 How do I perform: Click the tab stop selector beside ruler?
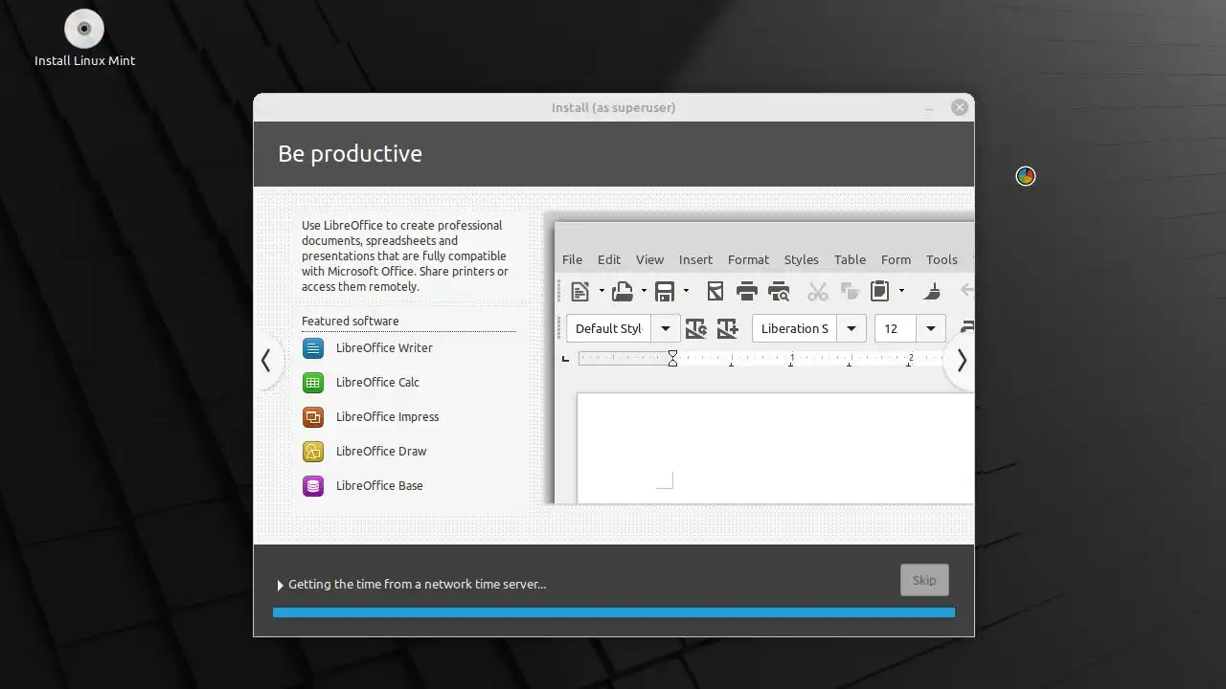point(565,359)
